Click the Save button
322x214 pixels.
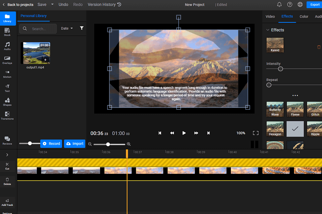[x=42, y=4]
